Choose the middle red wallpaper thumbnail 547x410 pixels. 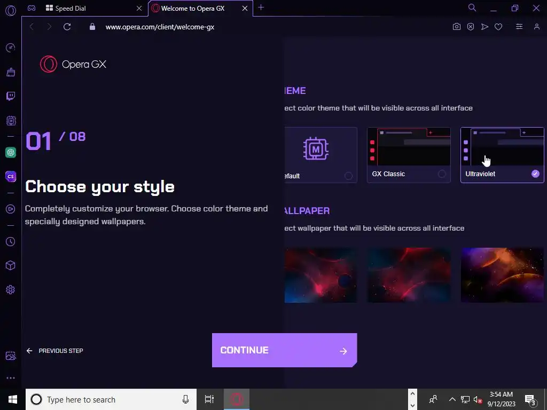coord(409,275)
